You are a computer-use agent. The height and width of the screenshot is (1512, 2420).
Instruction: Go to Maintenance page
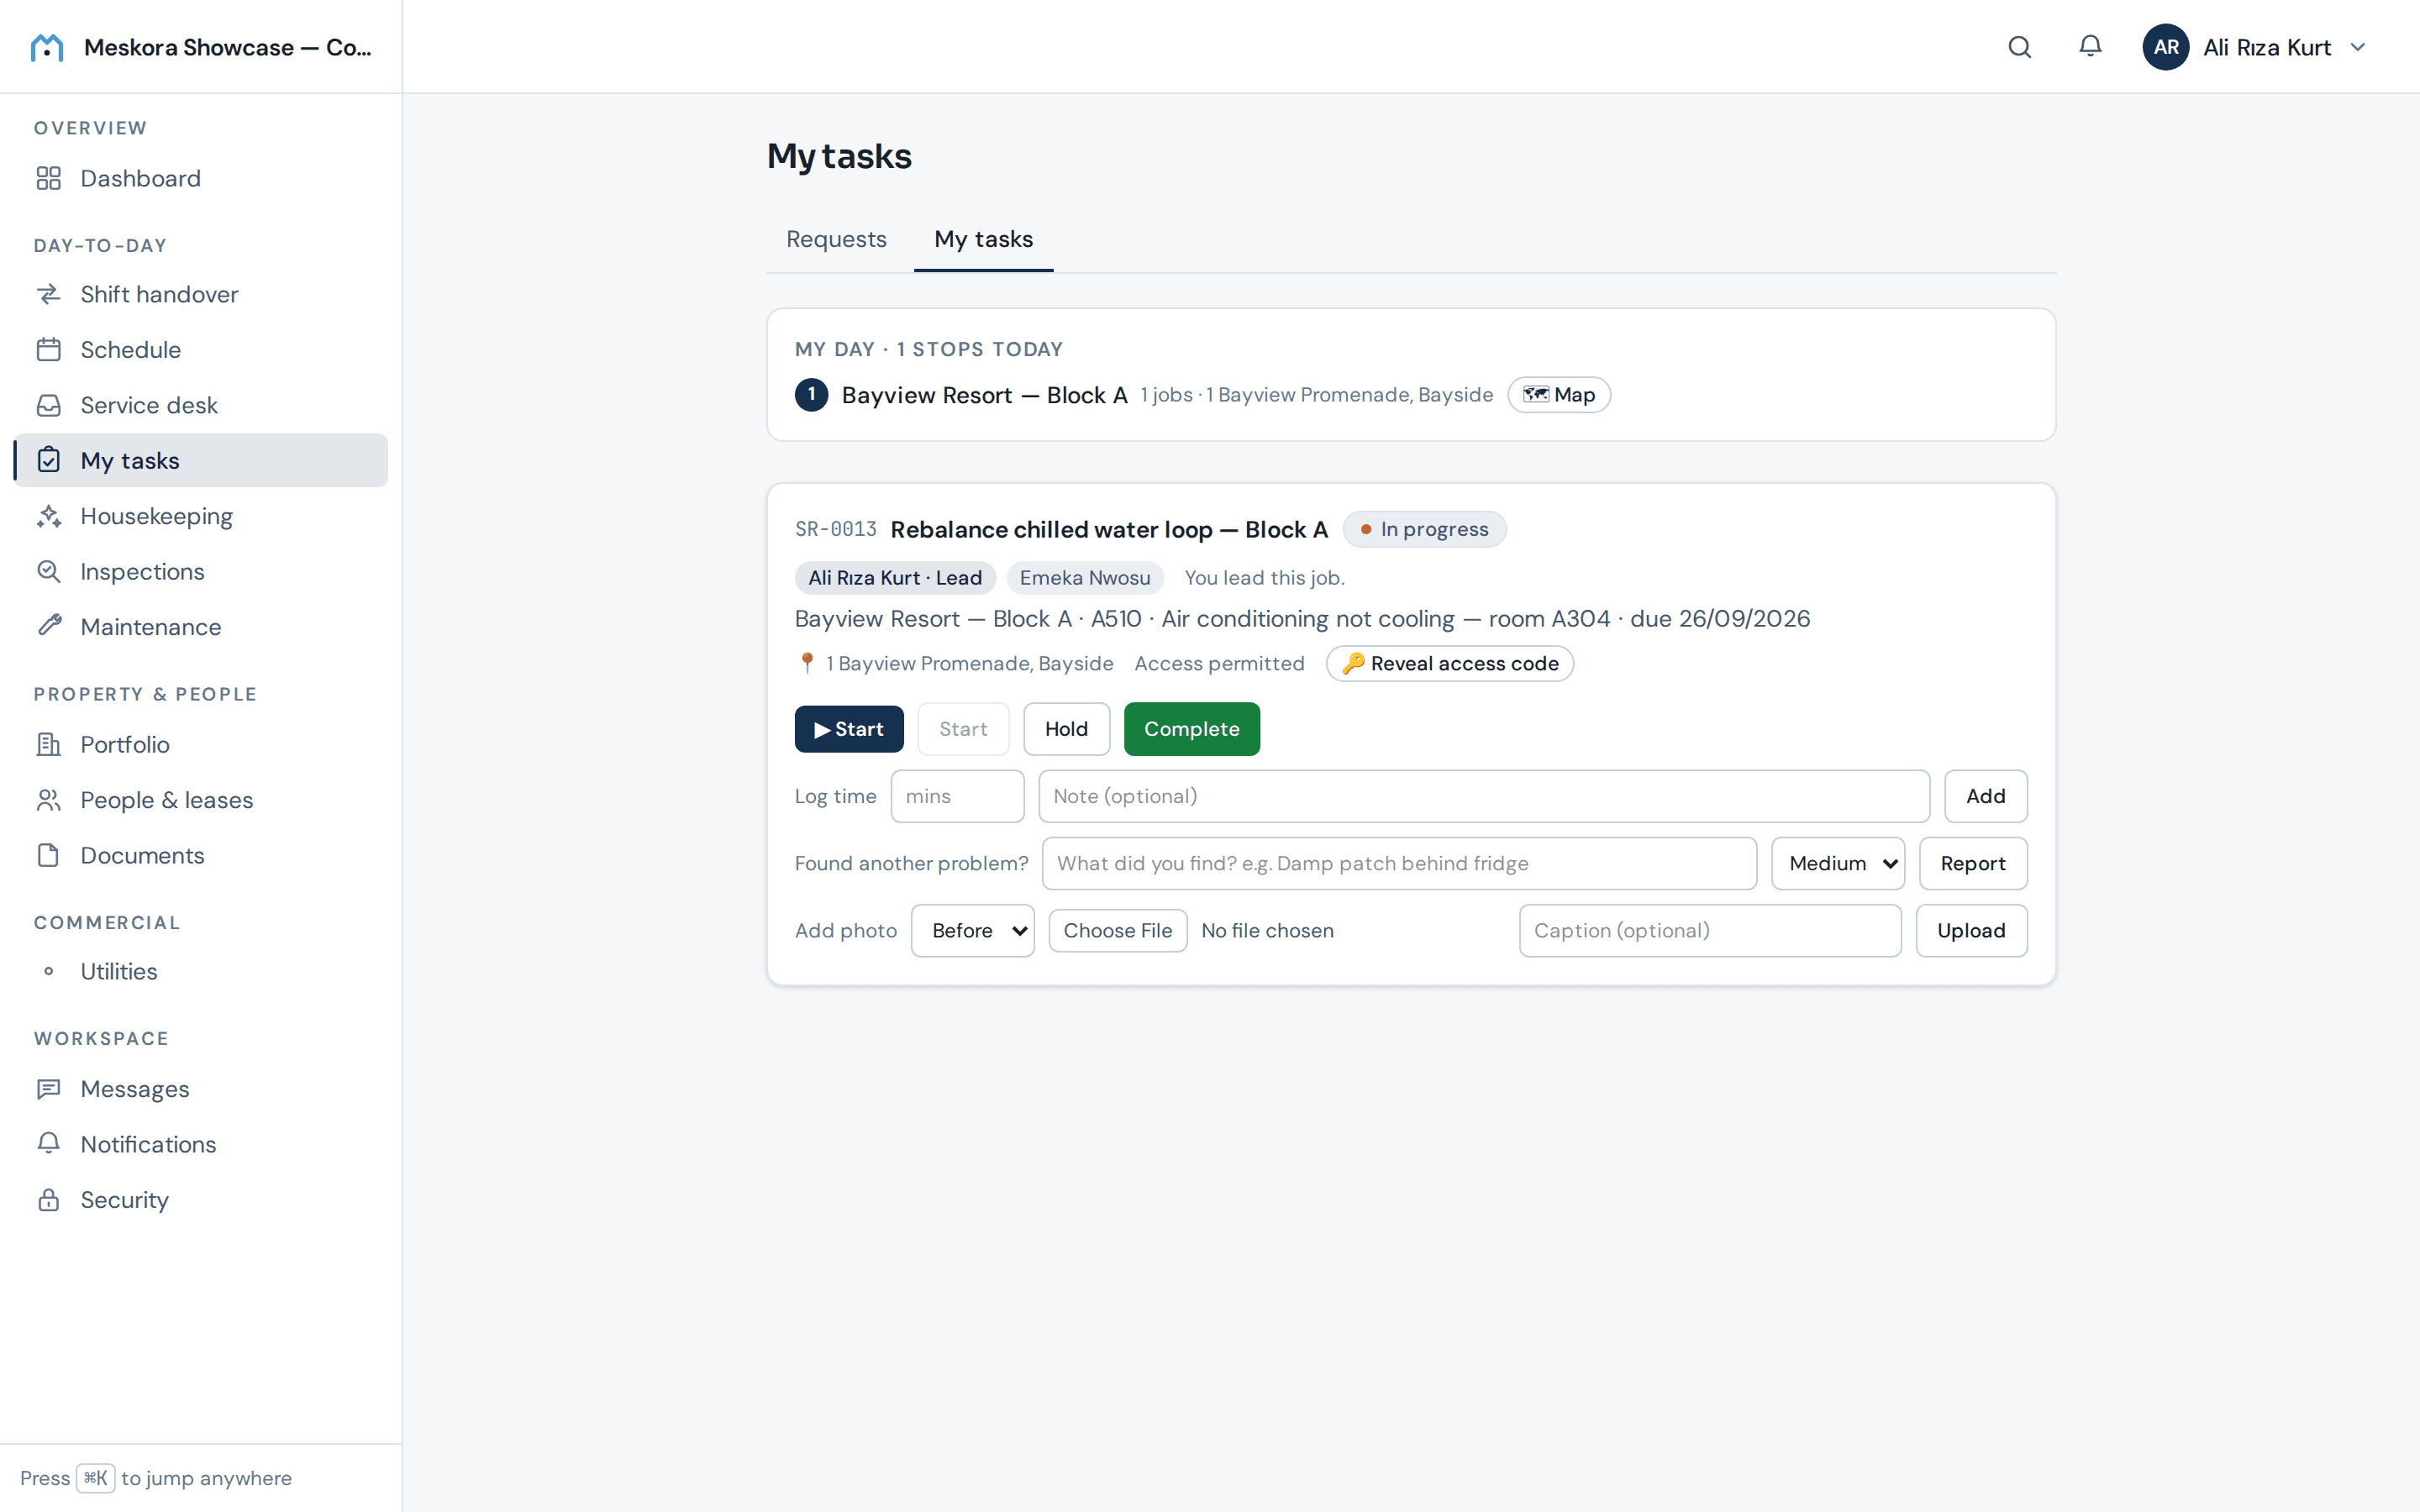(x=201, y=627)
